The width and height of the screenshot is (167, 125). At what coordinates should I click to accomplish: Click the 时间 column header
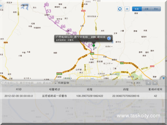click(x=19, y=89)
